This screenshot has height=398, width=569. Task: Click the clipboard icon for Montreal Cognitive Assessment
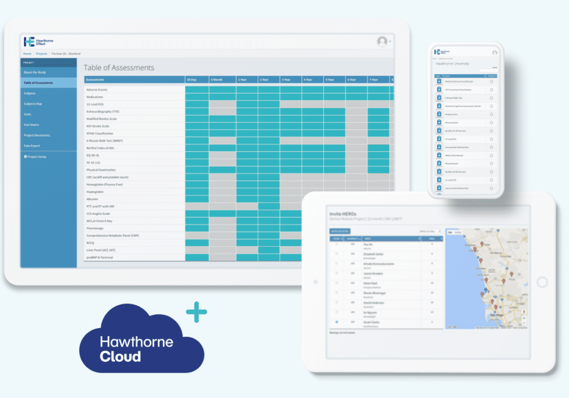click(439, 106)
